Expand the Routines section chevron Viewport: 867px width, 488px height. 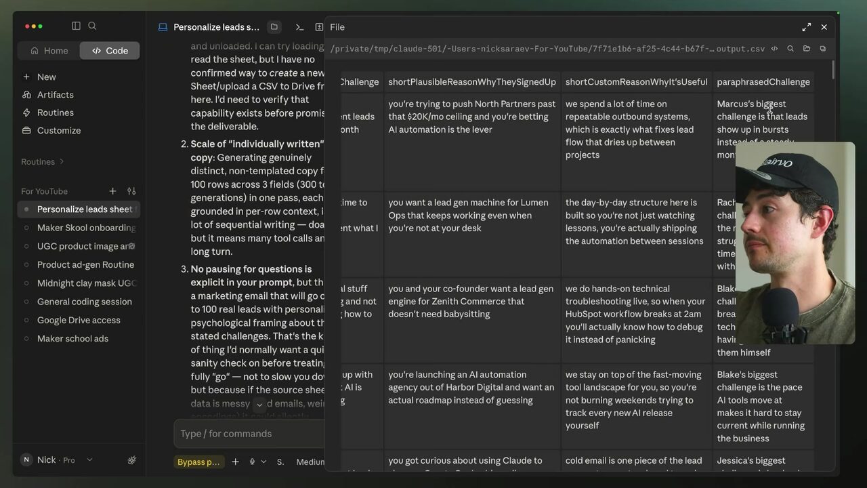[x=62, y=161]
